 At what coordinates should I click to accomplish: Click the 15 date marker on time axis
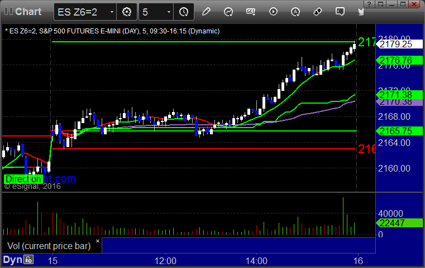(x=52, y=261)
